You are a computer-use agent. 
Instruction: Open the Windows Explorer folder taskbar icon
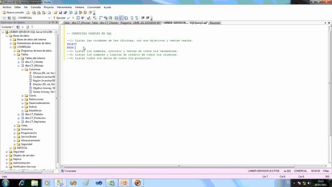35,183
